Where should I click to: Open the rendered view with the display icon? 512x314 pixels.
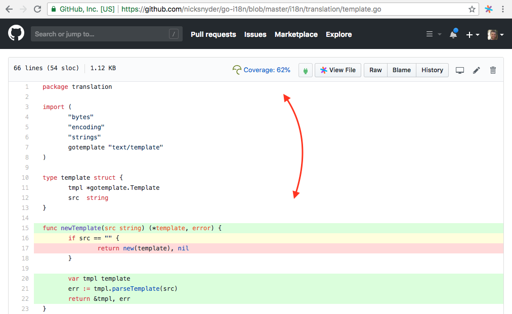(x=459, y=70)
